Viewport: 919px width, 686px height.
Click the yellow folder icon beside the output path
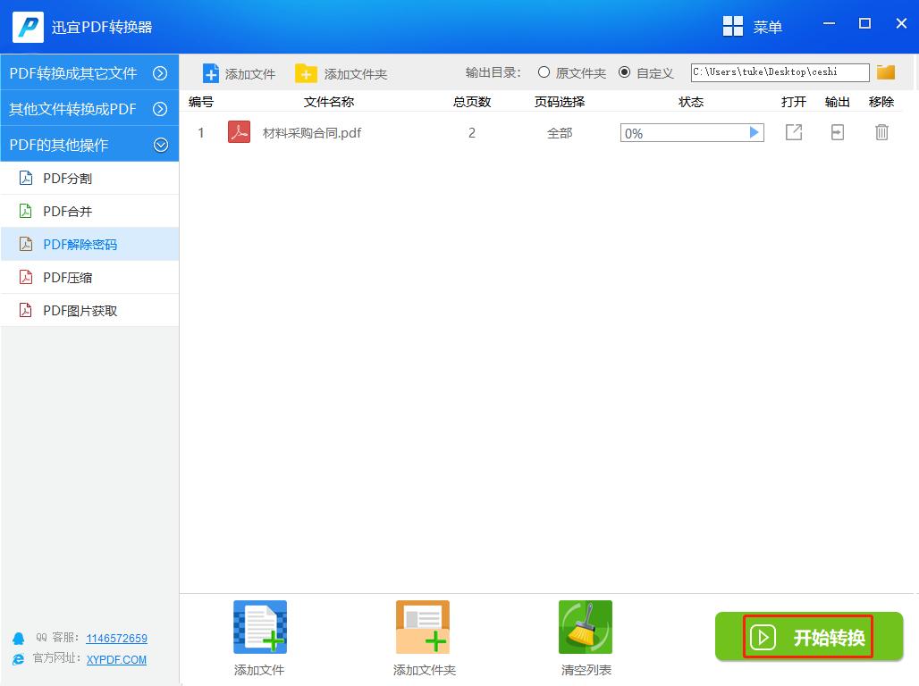coord(885,71)
